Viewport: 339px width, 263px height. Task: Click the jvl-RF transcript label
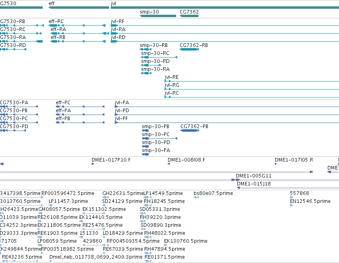[118, 21]
